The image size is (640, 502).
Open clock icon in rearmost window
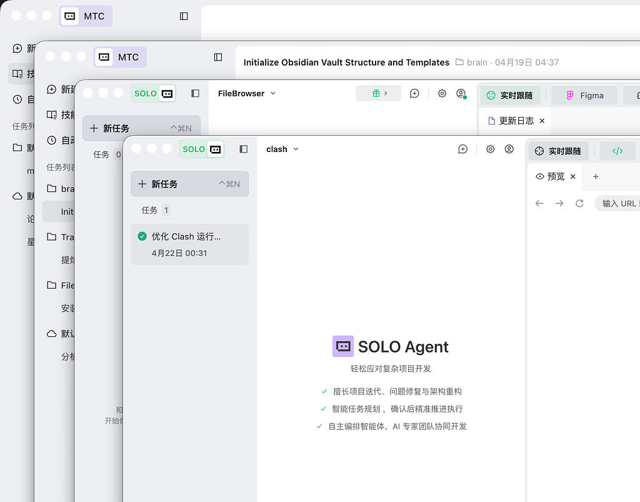click(x=17, y=99)
